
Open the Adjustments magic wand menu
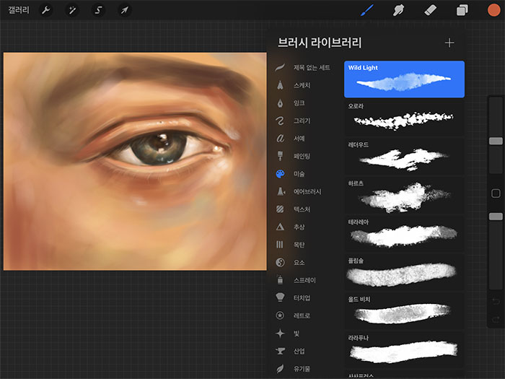[x=72, y=10]
